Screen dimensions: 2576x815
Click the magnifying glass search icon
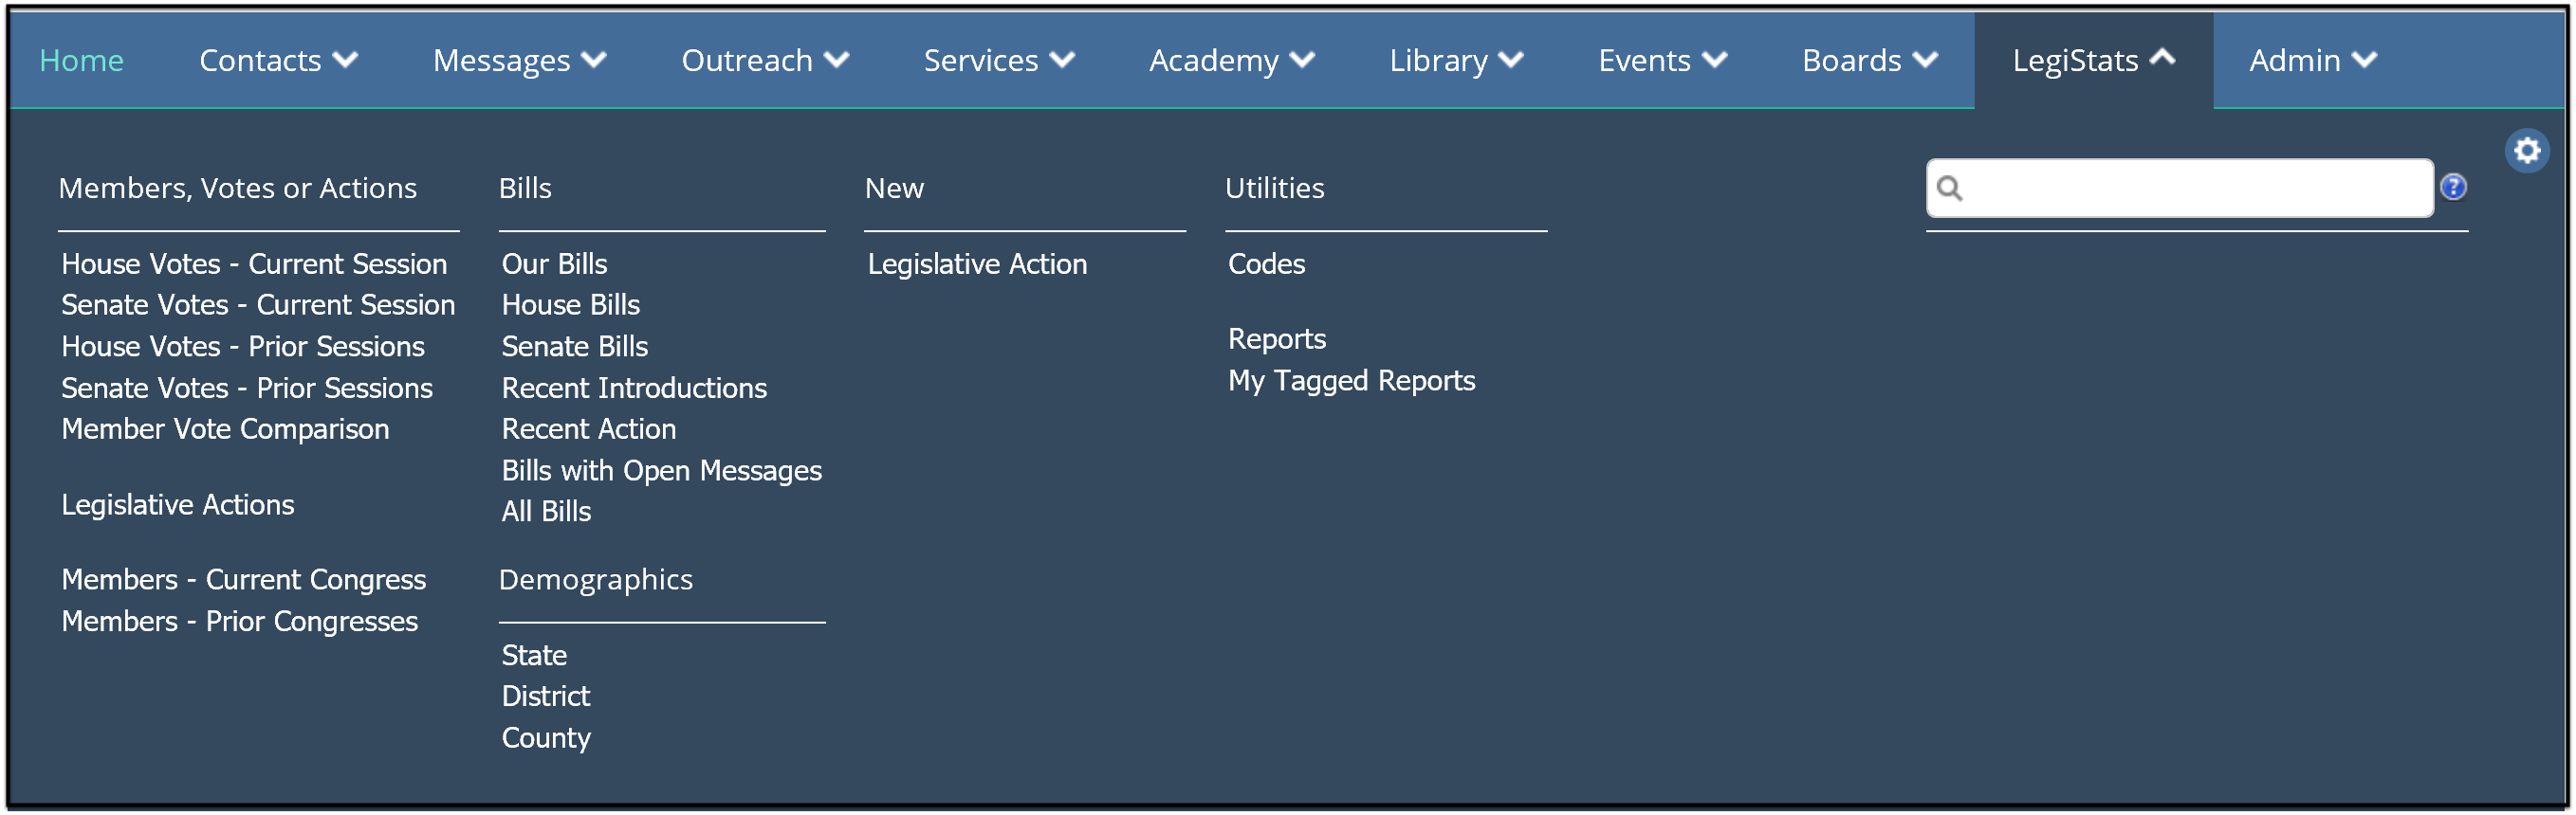(x=1949, y=188)
